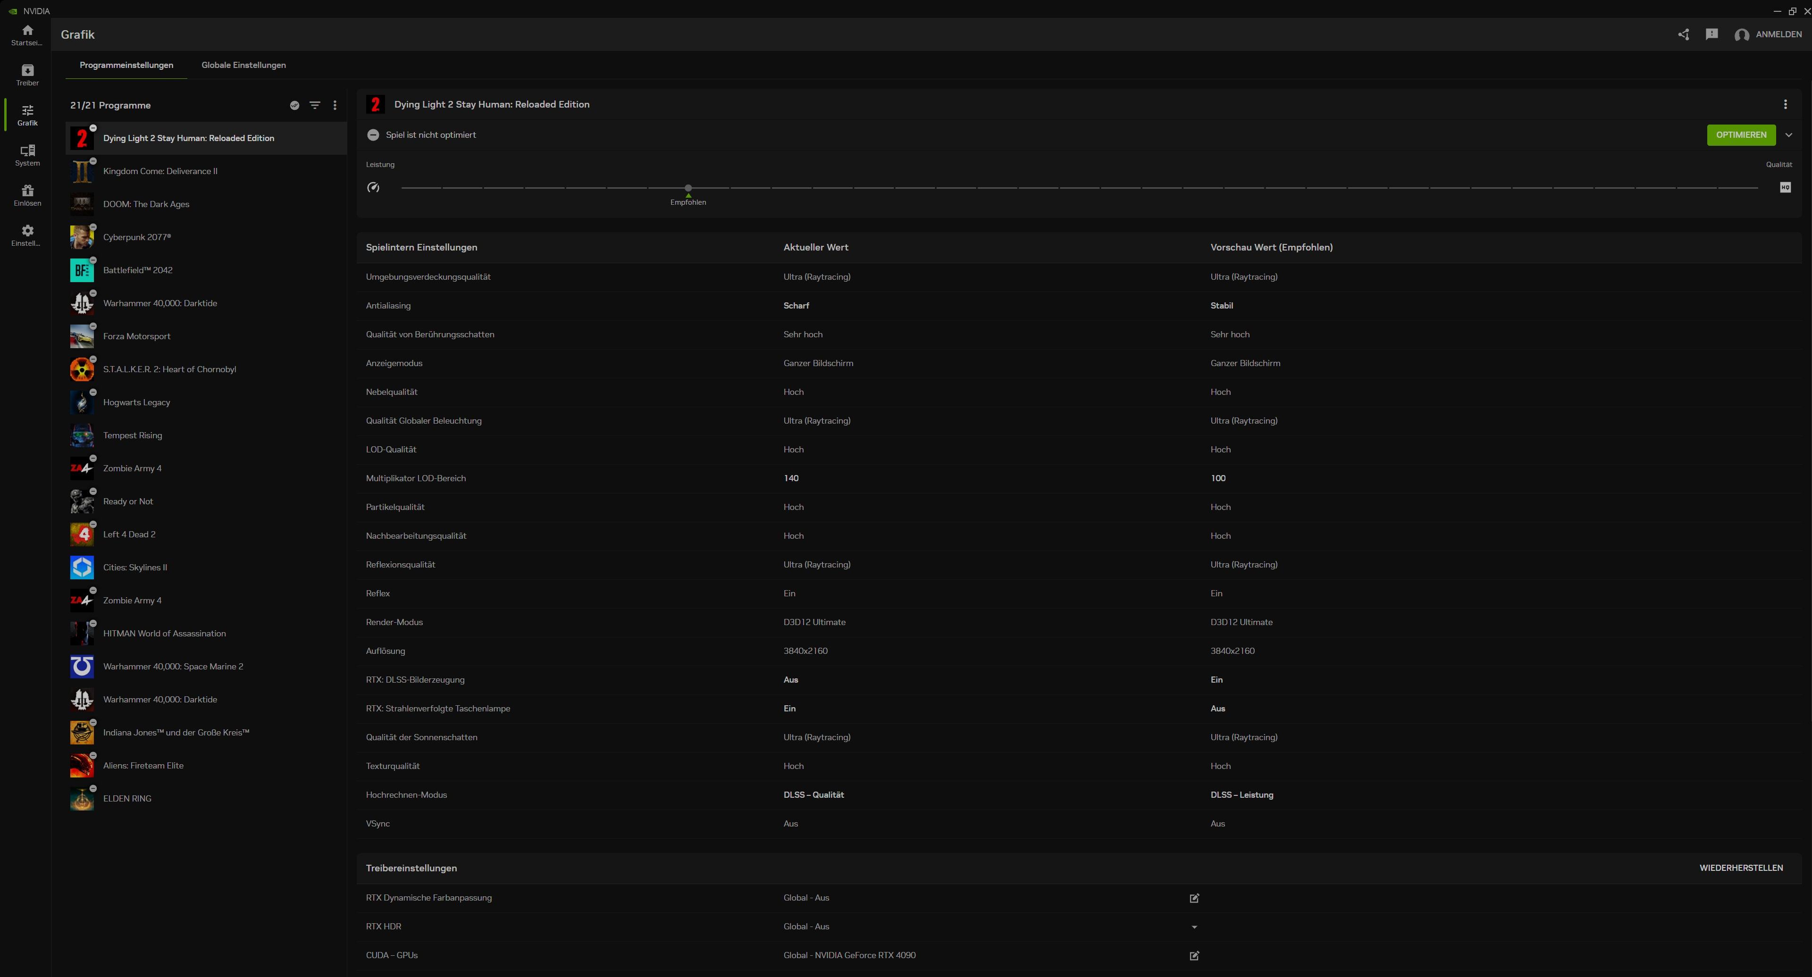This screenshot has width=1812, height=977.
Task: Select Indiana Jones und der Große Kreis
Action: coord(206,733)
